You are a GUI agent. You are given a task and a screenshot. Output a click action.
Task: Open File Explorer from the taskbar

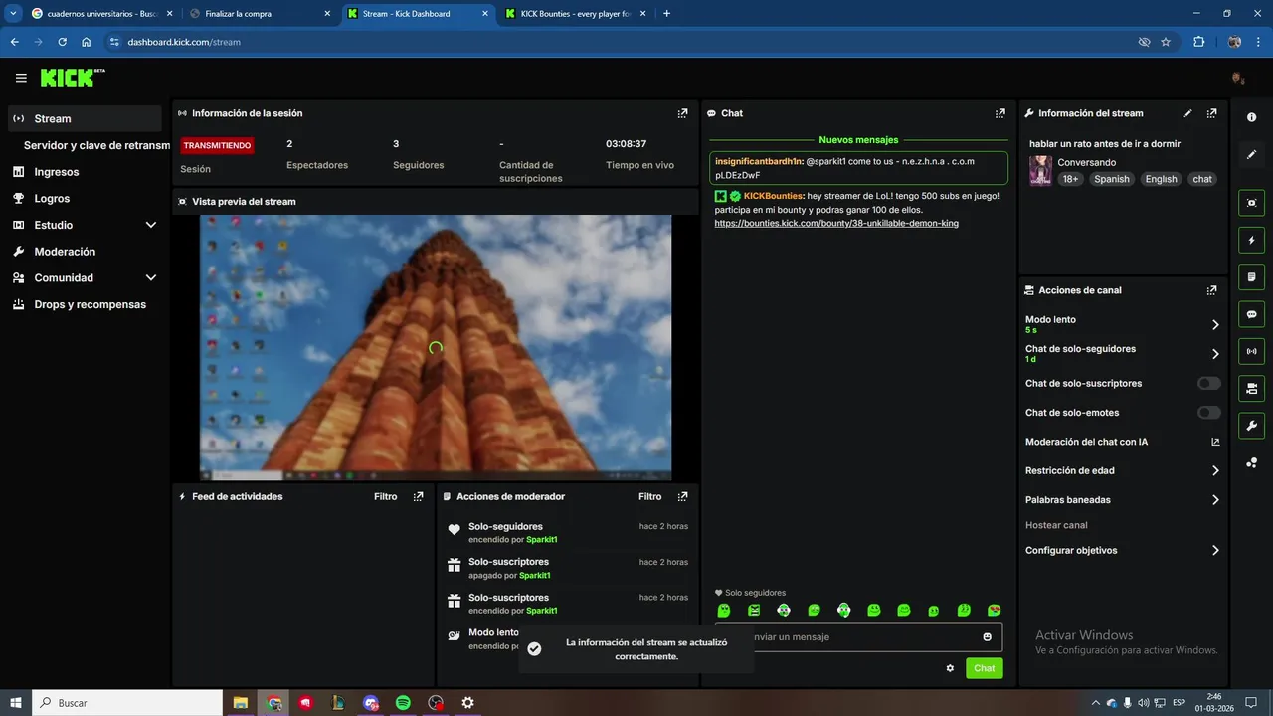point(241,703)
